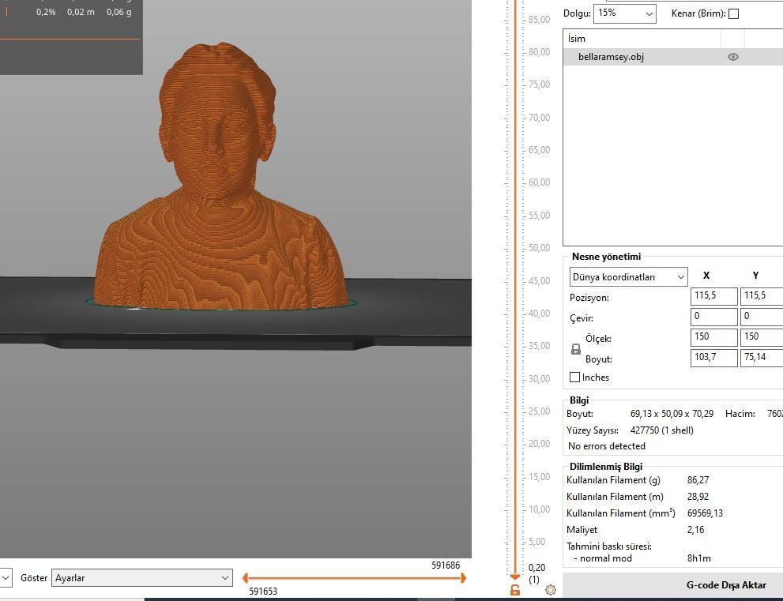This screenshot has height=601, width=783.
Task: Click the layer value 0,20 on the slider
Action: click(536, 567)
